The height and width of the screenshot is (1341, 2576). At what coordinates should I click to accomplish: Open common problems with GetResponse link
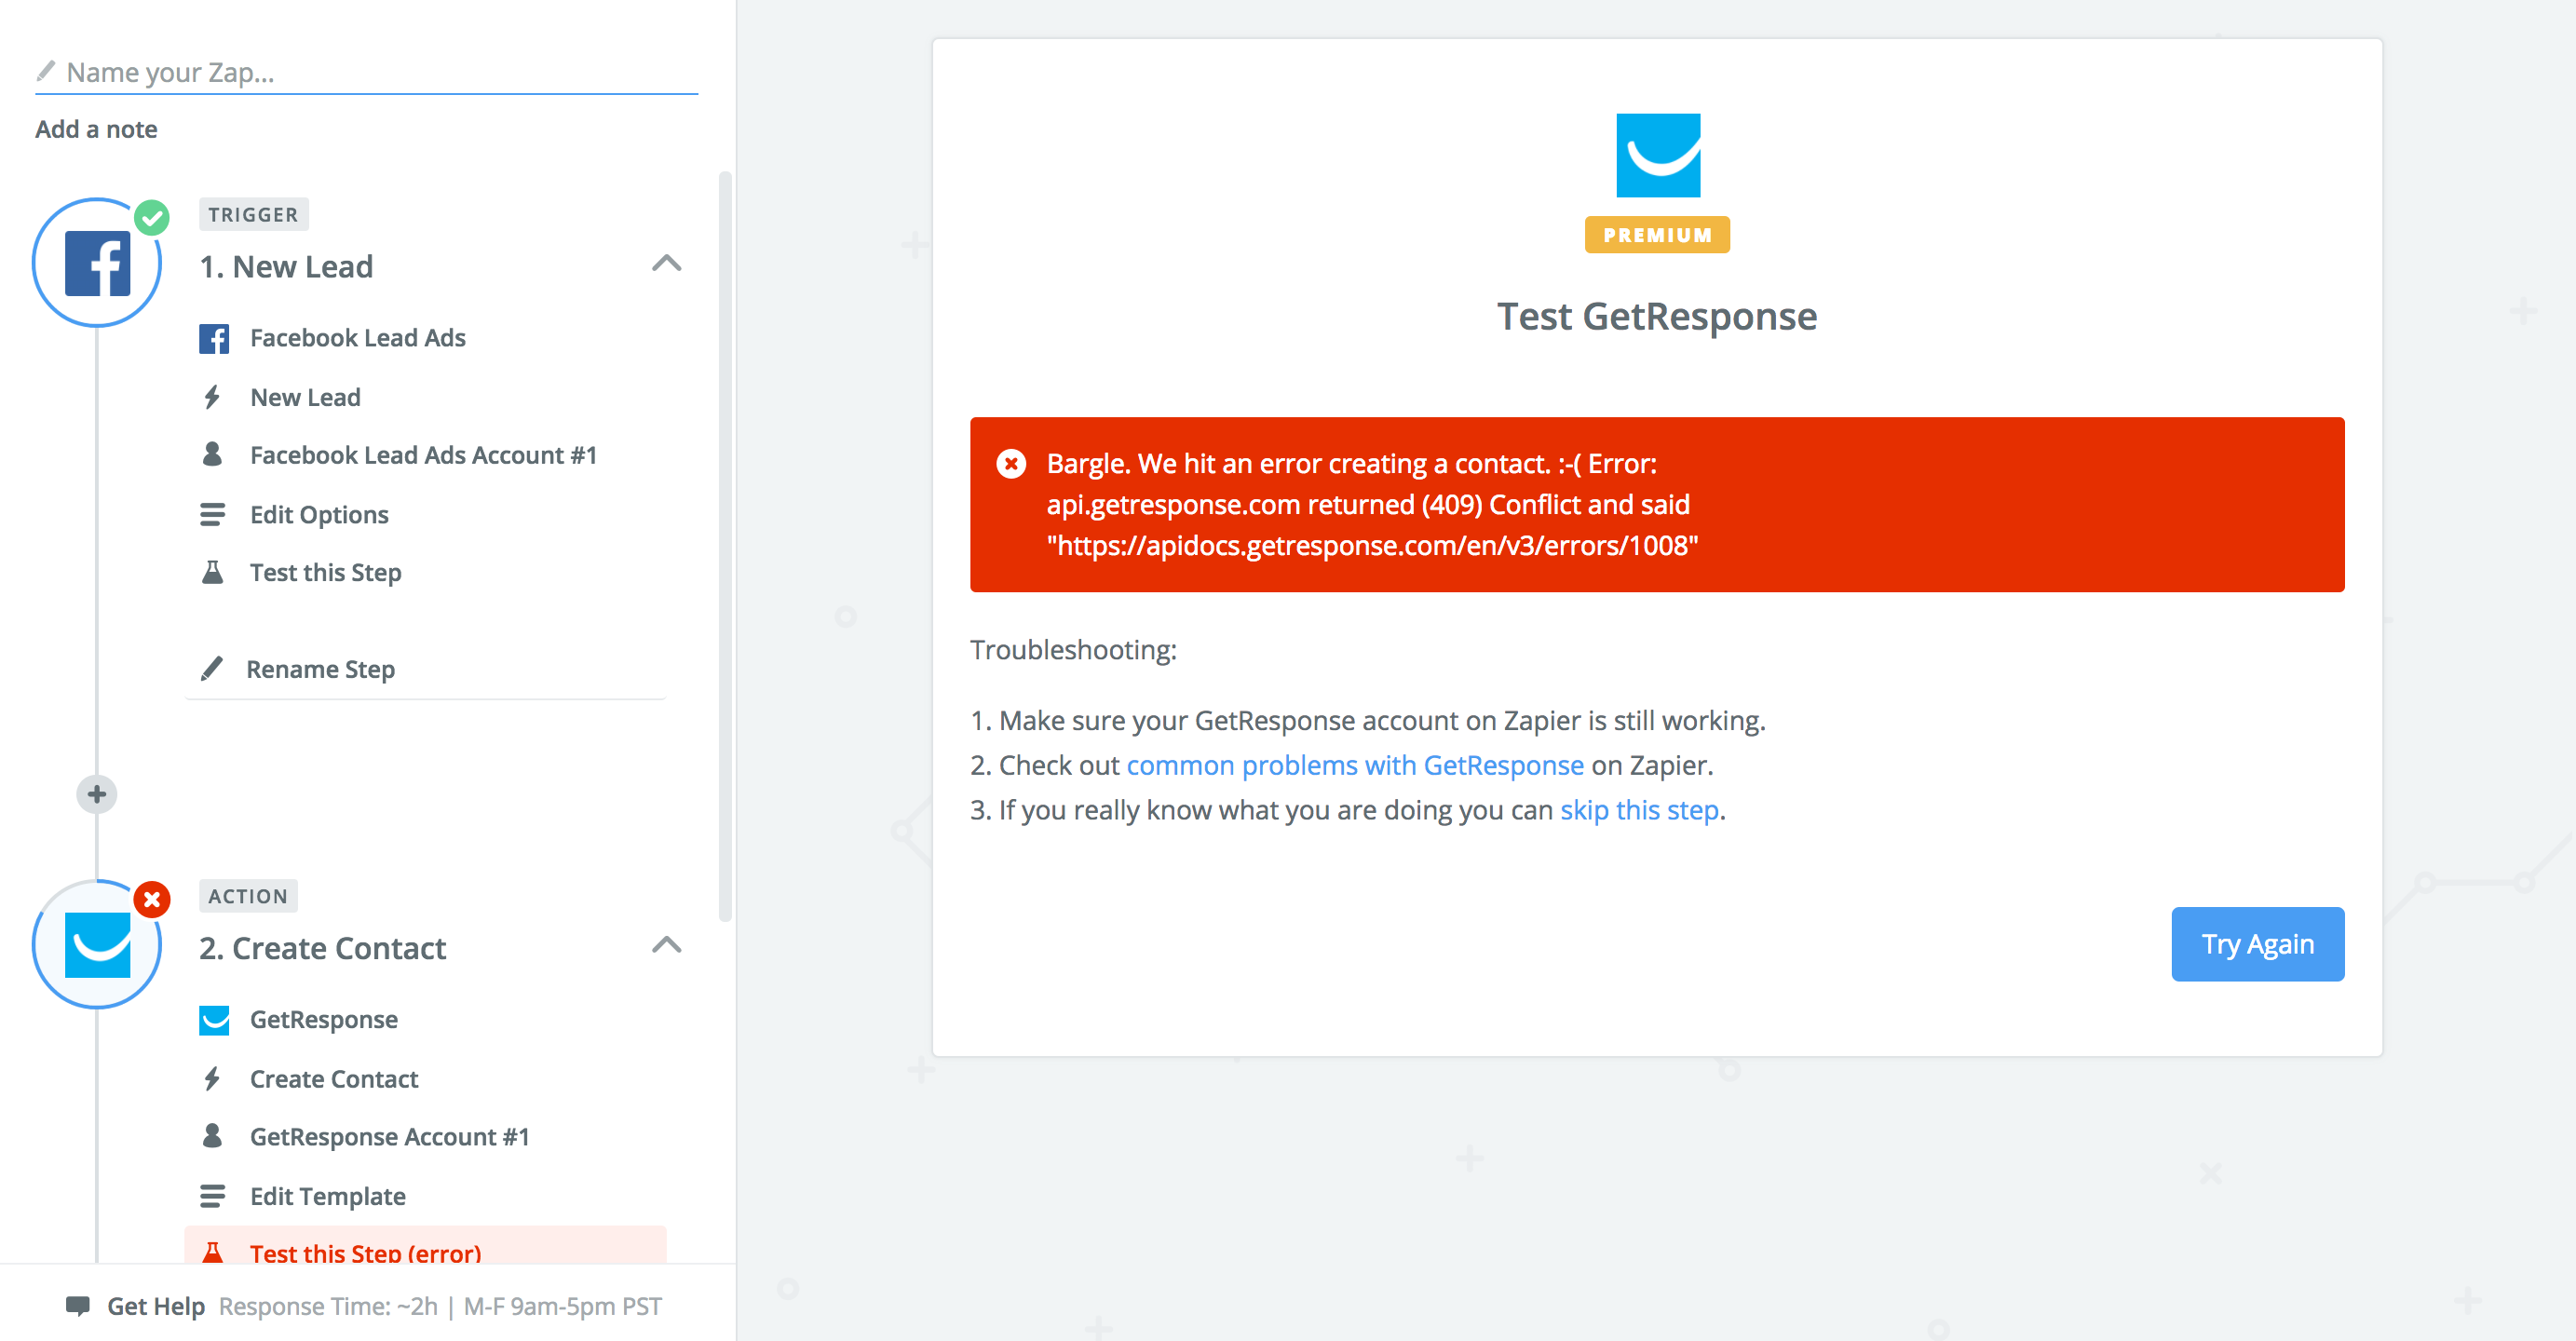(x=1355, y=766)
